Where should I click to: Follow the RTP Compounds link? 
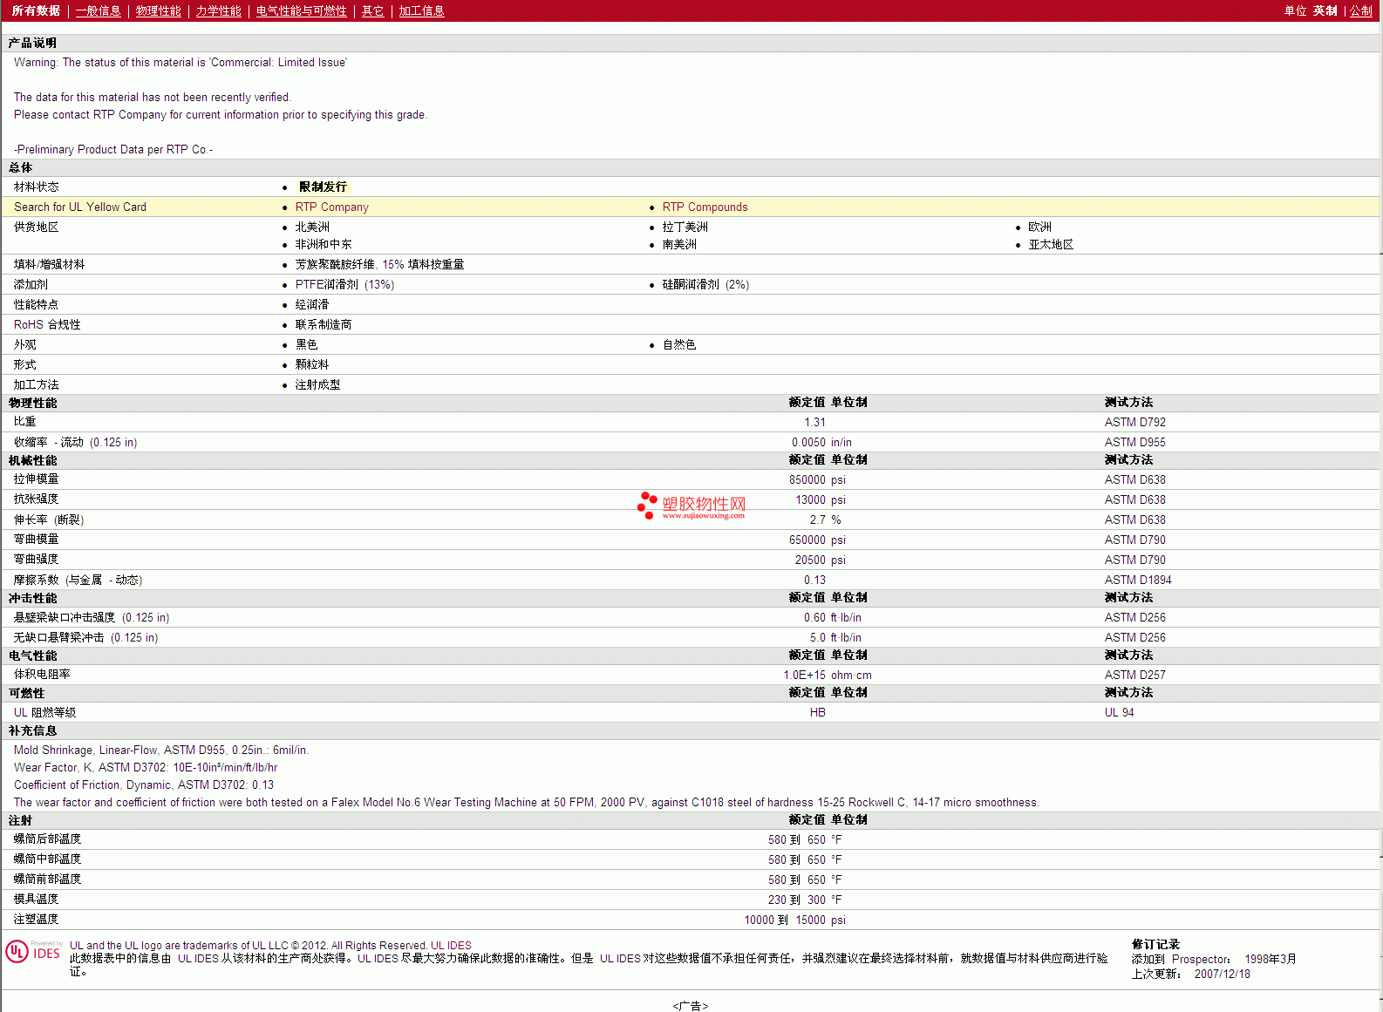pos(705,207)
